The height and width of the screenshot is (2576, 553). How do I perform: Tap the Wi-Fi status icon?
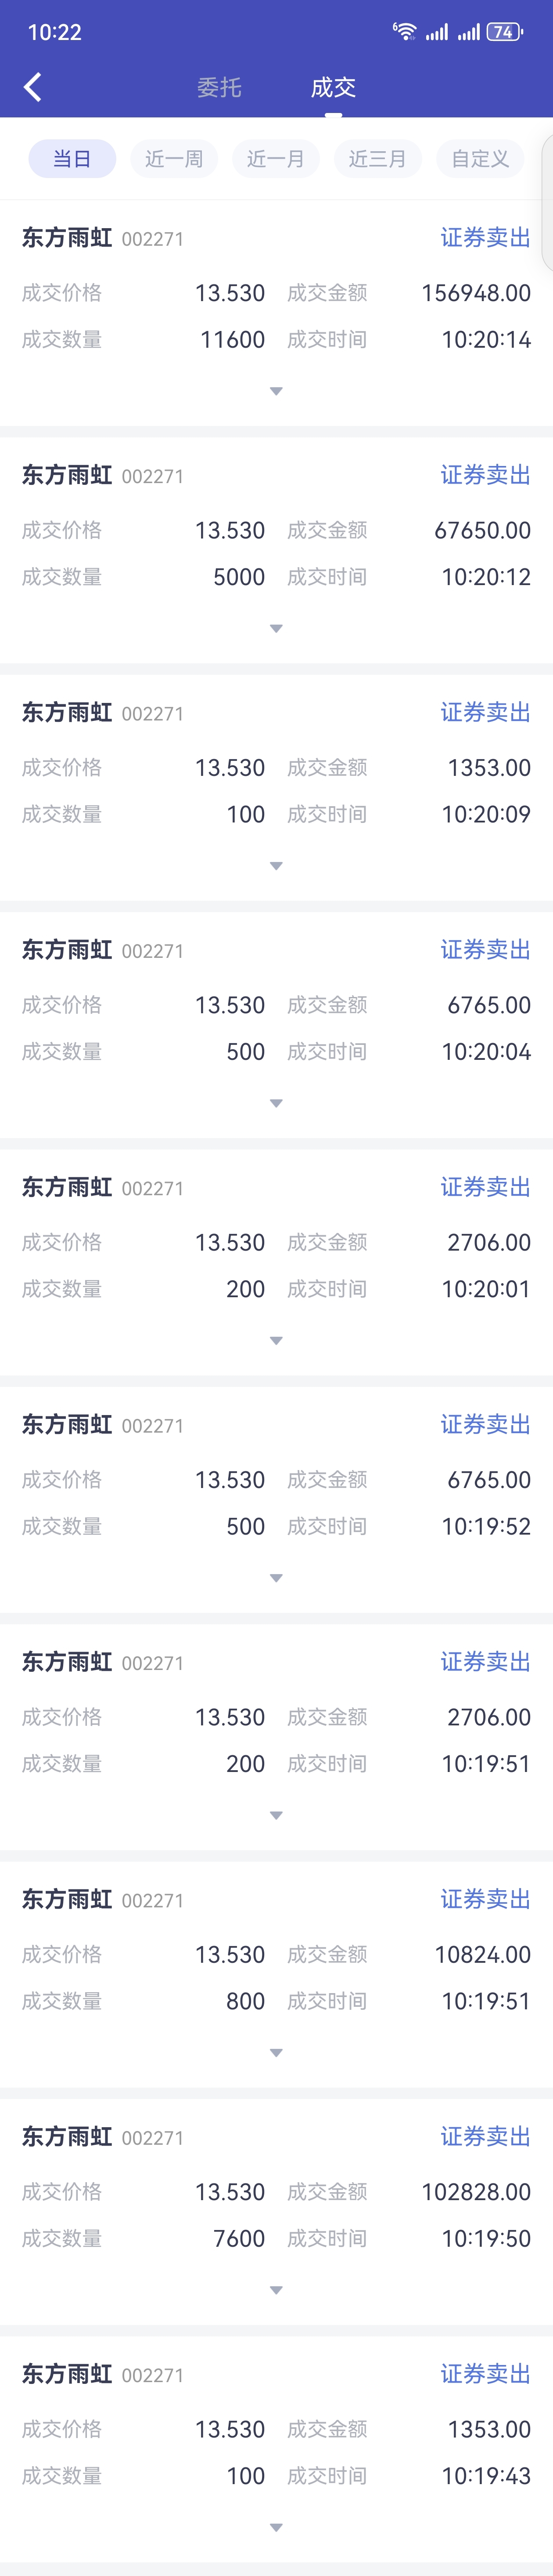pos(403,31)
